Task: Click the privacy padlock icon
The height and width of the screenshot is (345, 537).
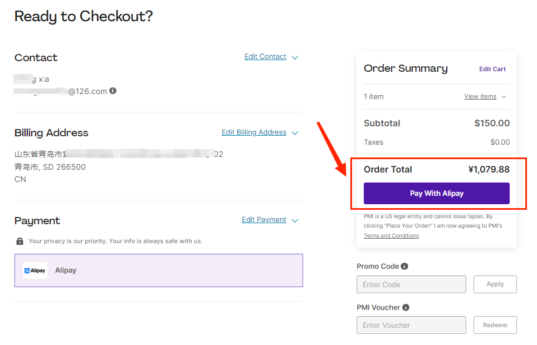Action: [20, 241]
